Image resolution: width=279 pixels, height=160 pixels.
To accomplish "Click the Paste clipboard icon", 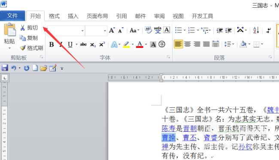I will click(10, 30).
